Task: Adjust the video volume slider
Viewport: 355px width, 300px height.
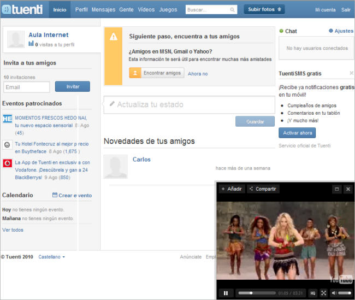Action: tap(345, 293)
